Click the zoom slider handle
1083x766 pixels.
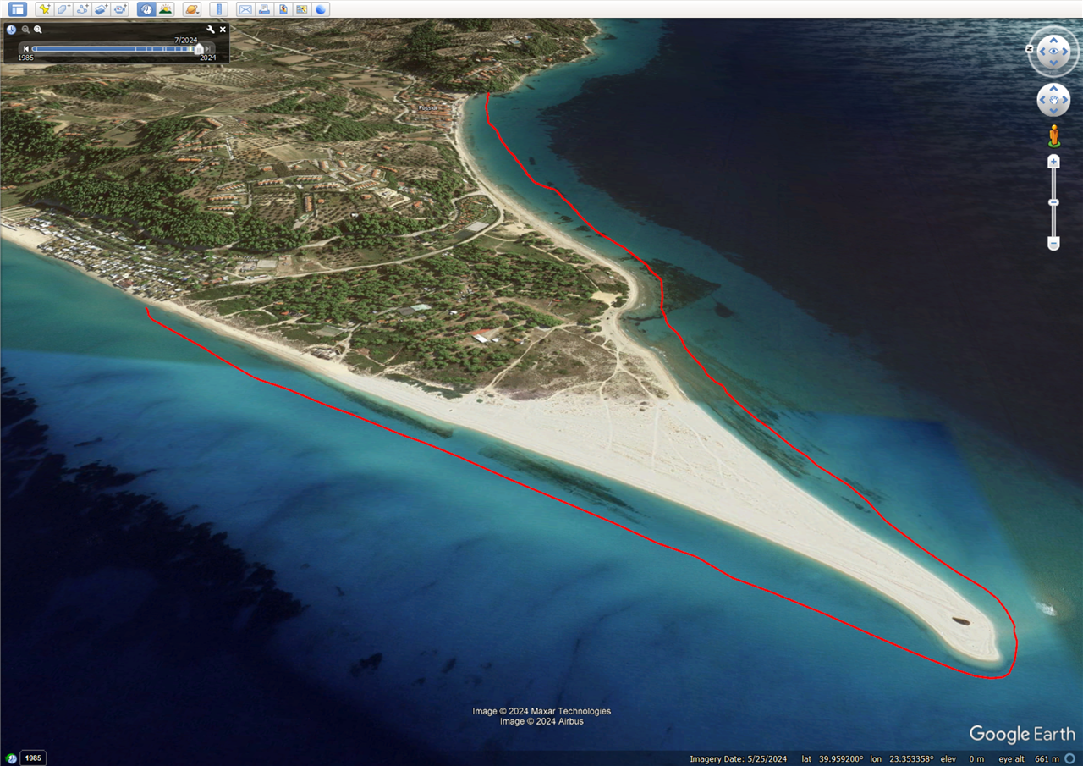click(x=1053, y=202)
